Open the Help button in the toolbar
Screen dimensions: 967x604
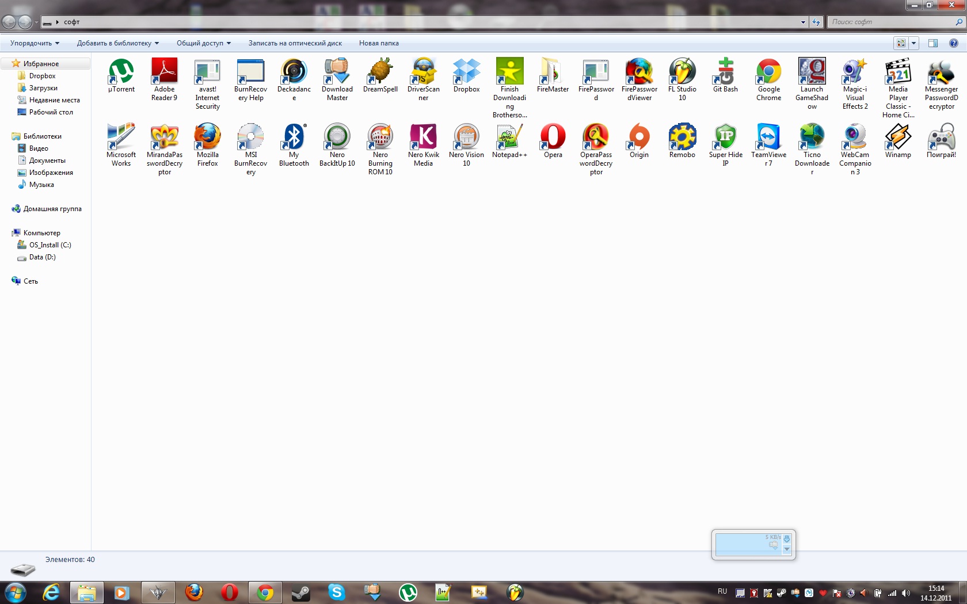[954, 43]
